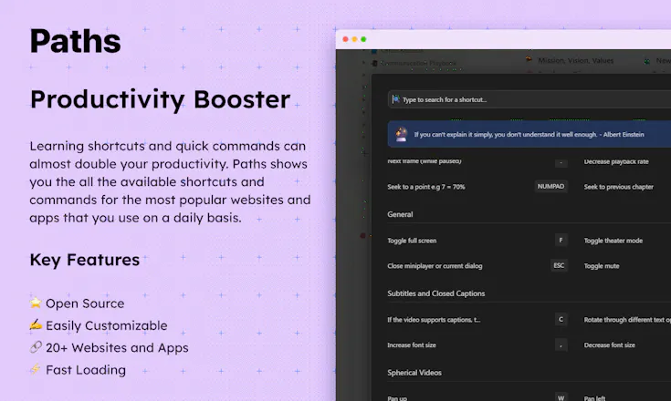
Task: Click the red close window dot
Action: [x=345, y=39]
